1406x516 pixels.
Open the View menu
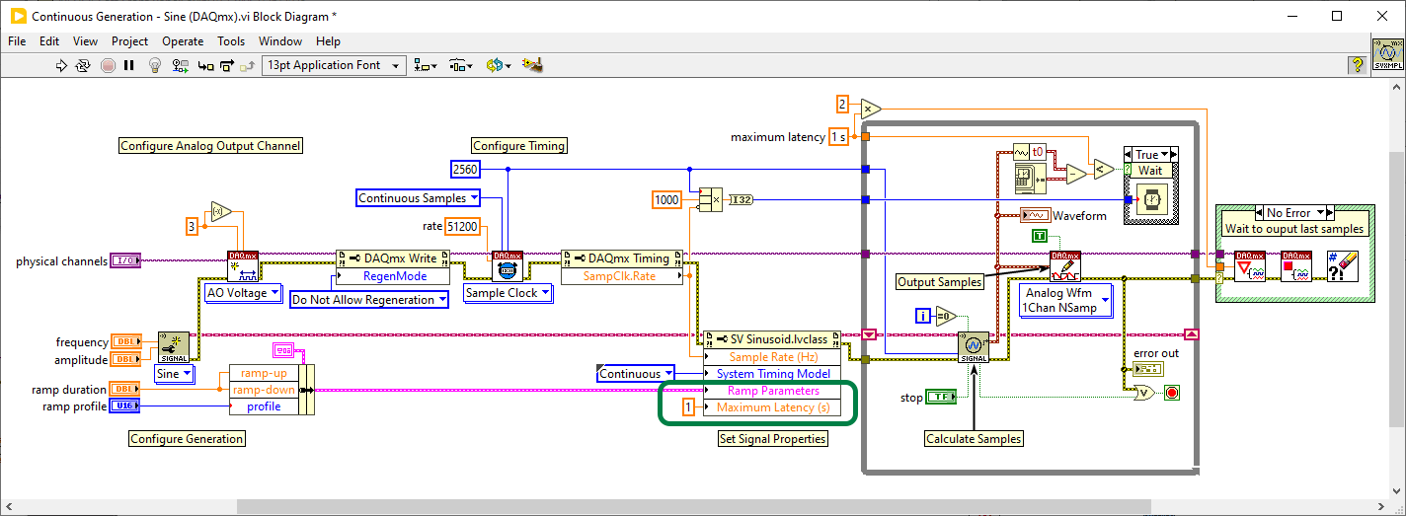pyautogui.click(x=85, y=41)
